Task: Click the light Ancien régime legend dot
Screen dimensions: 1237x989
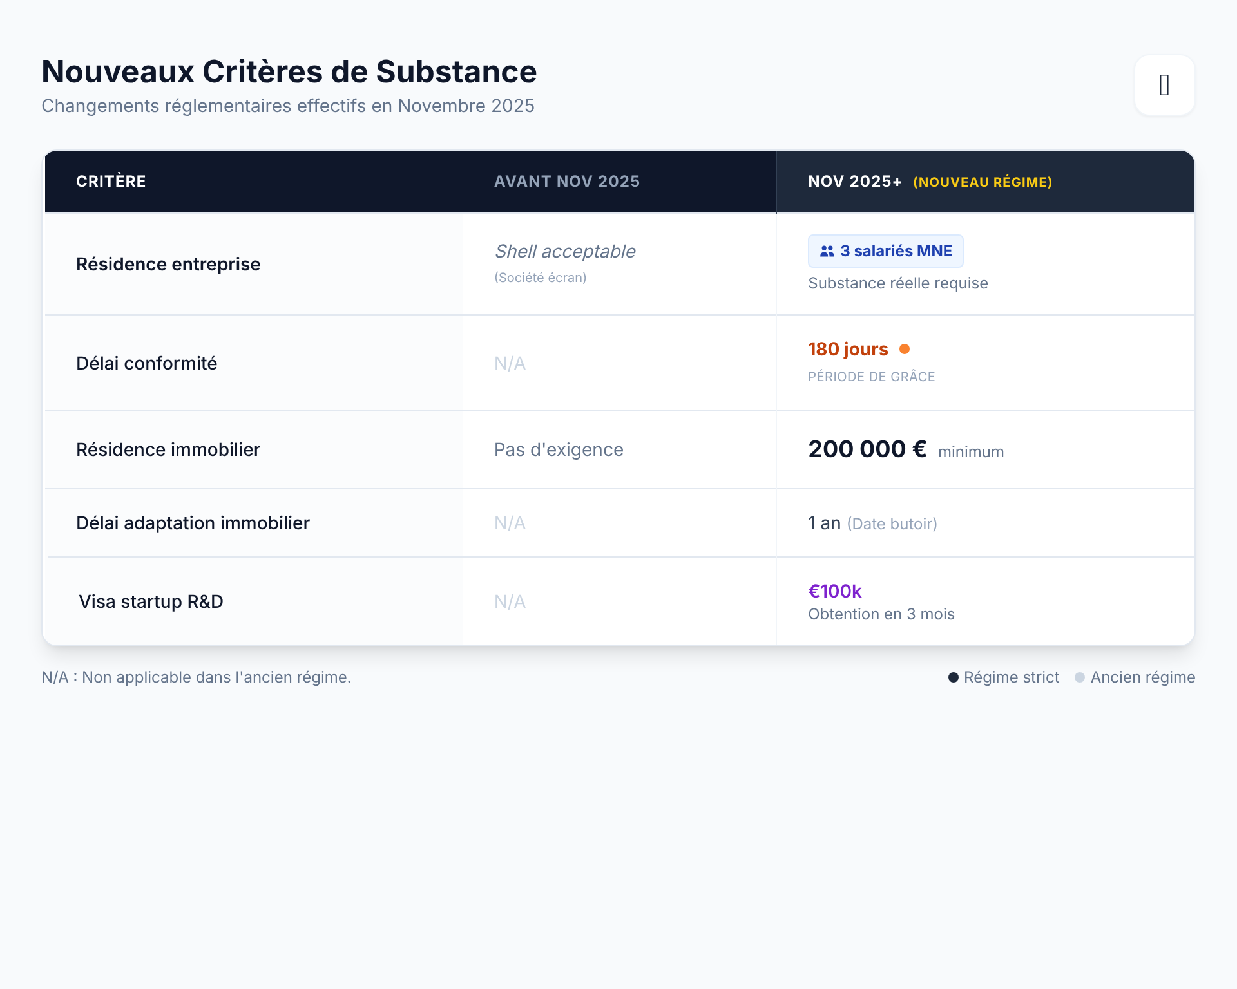Action: click(1080, 677)
